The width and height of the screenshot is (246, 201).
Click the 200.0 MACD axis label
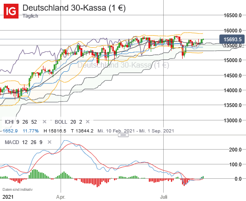(235, 150)
